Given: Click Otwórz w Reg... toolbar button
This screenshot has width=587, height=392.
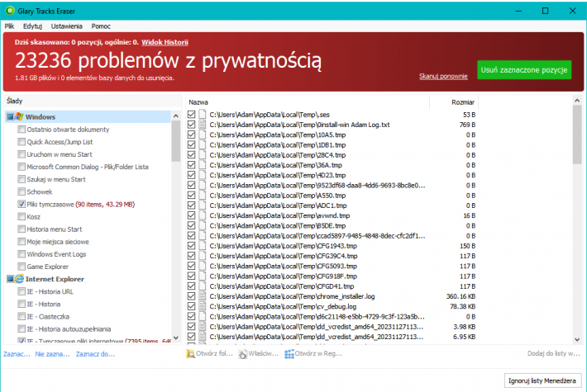Looking at the screenshot, I should tap(313, 353).
